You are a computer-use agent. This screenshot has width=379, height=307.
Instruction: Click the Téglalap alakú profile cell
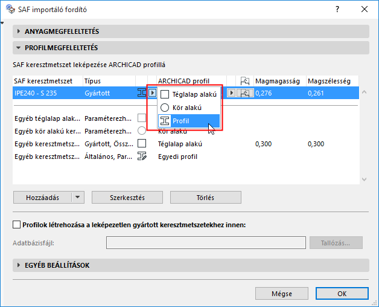tap(180, 144)
